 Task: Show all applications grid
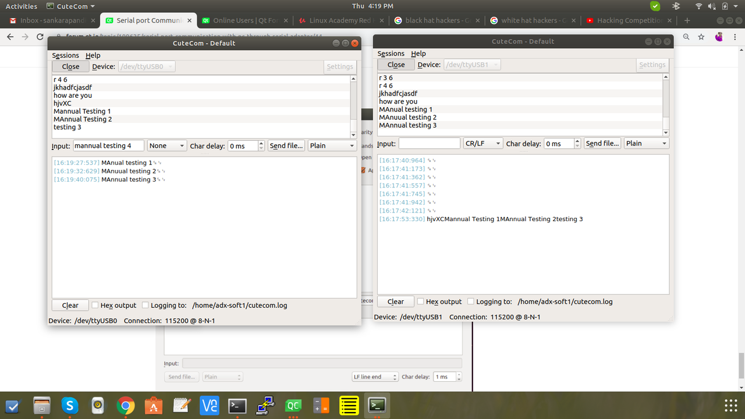[731, 405]
